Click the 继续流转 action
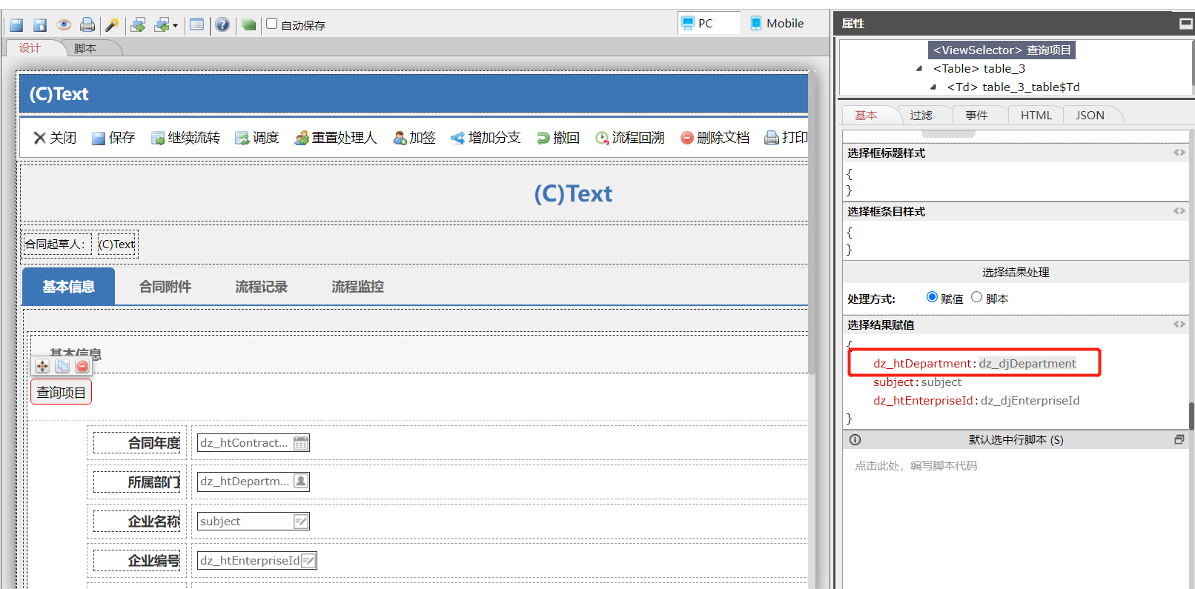Image resolution: width=1195 pixels, height=589 pixels. (x=185, y=138)
